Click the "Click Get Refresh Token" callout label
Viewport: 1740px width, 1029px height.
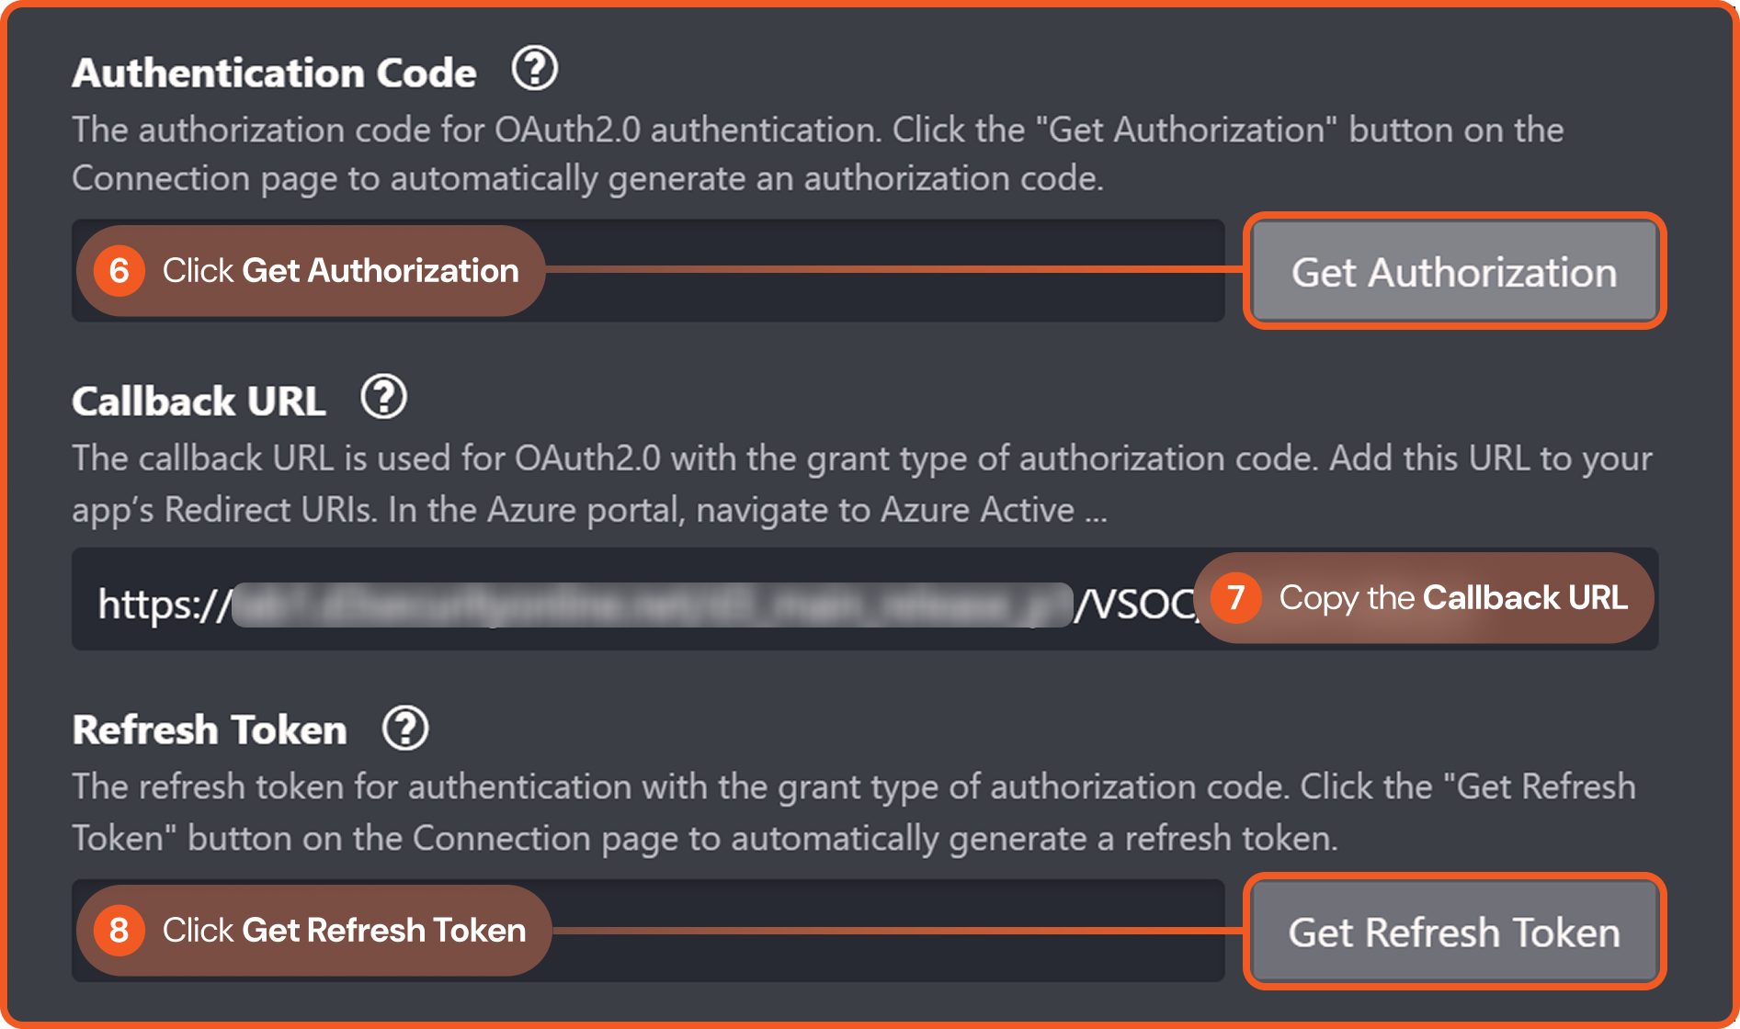coord(344,930)
